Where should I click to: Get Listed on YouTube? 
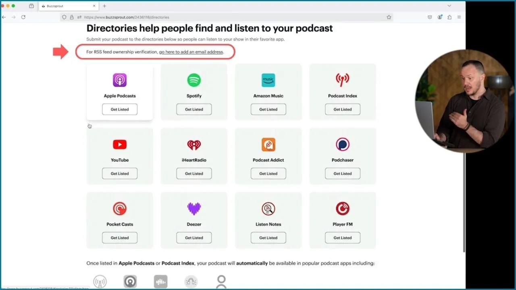[120, 174]
